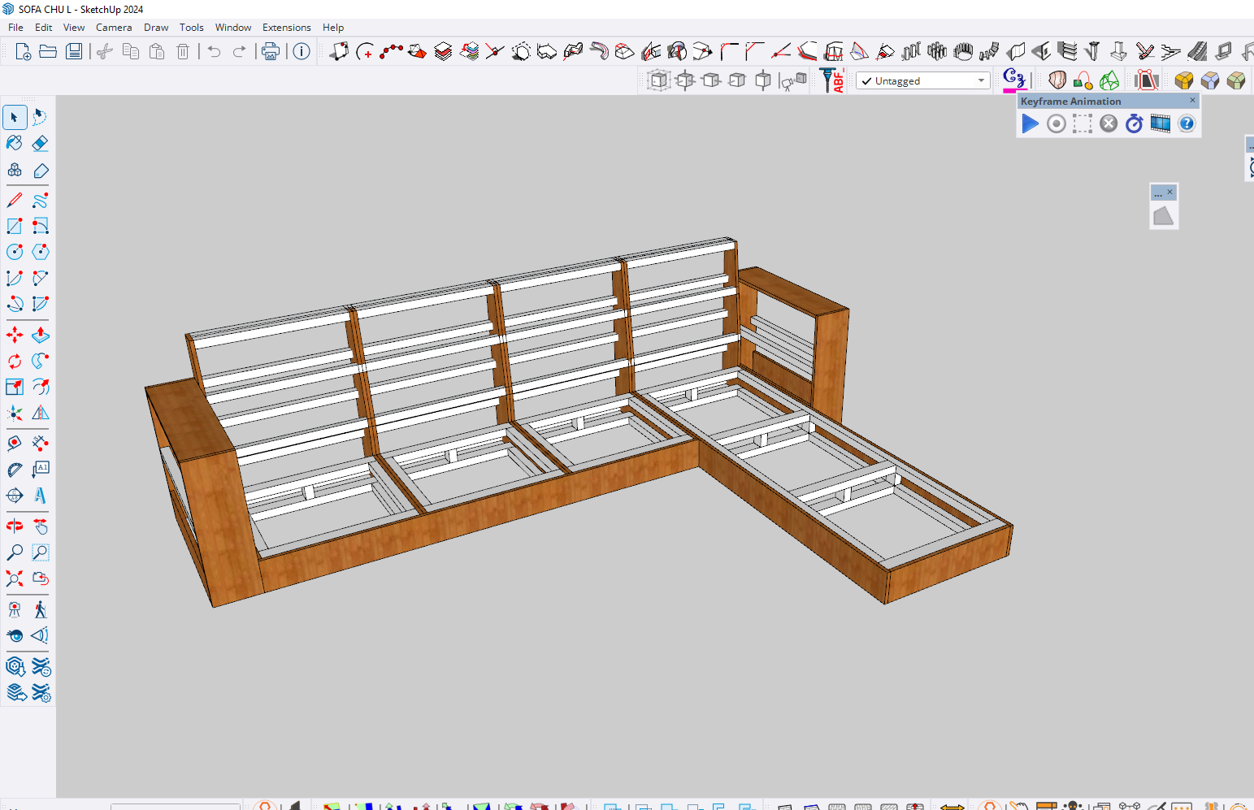
Task: Select the Paint Bucket tool
Action: [15, 144]
